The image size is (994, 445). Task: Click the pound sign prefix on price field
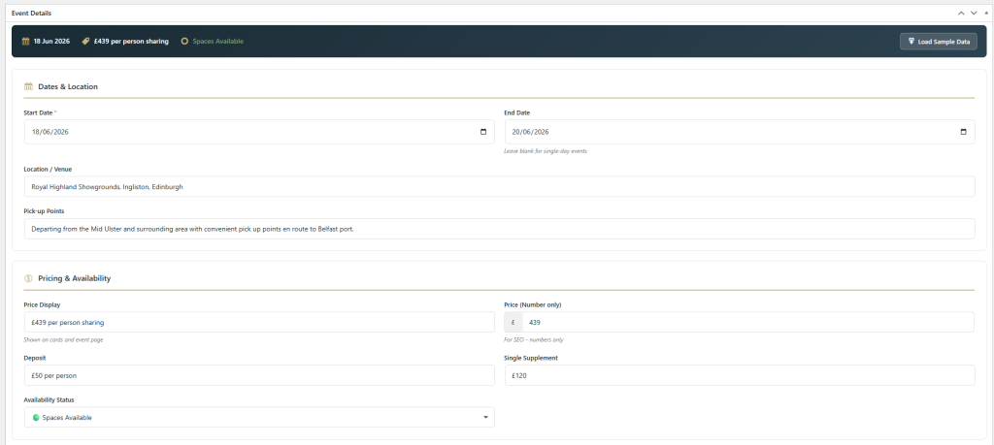click(x=514, y=322)
